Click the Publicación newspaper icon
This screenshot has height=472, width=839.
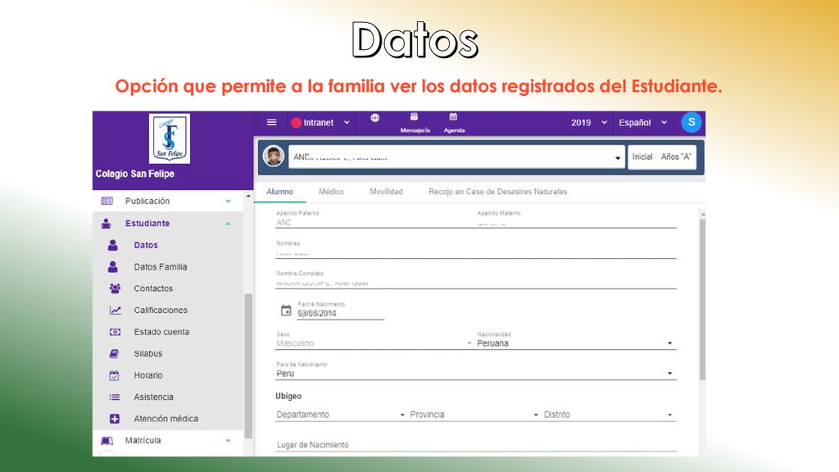(107, 201)
